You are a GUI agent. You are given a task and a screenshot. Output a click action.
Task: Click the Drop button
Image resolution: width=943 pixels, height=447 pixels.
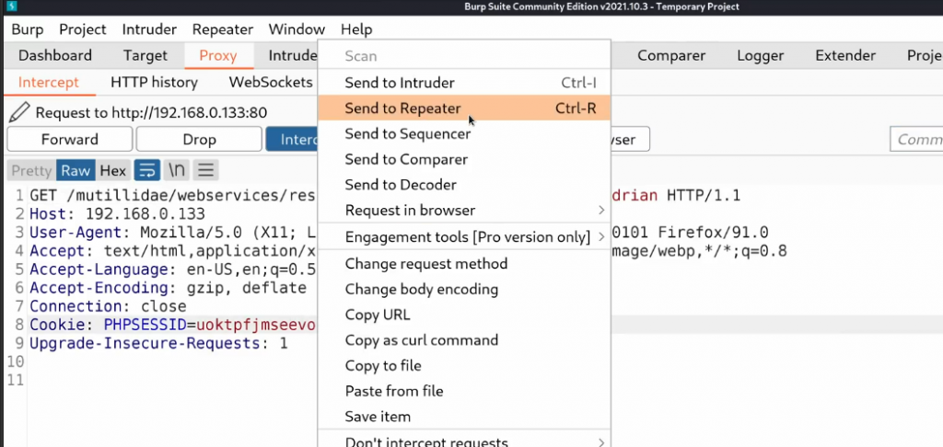click(199, 140)
